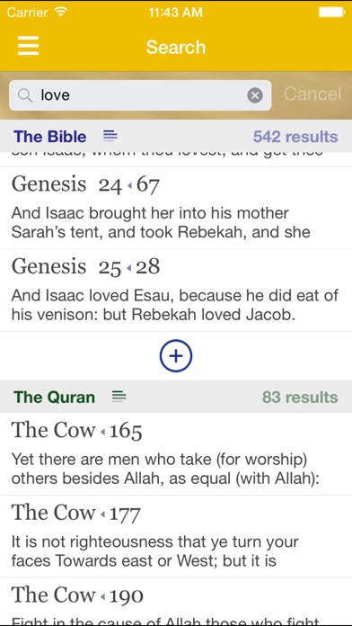Tap the battery indicator in status bar

[x=331, y=13]
